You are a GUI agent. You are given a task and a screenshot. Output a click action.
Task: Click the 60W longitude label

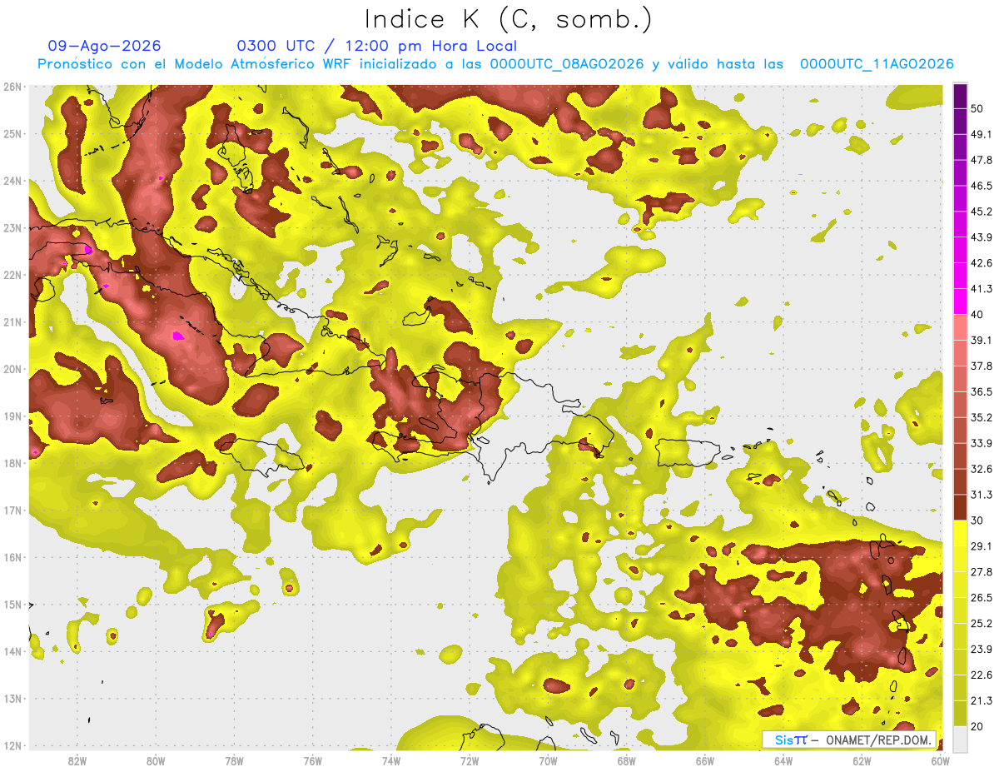click(x=939, y=761)
